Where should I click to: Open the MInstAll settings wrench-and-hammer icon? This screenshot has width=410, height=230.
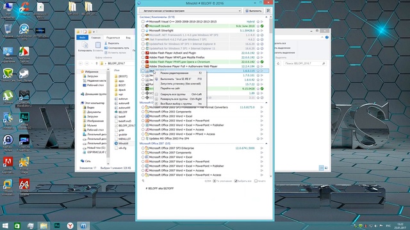pyautogui.click(x=268, y=11)
